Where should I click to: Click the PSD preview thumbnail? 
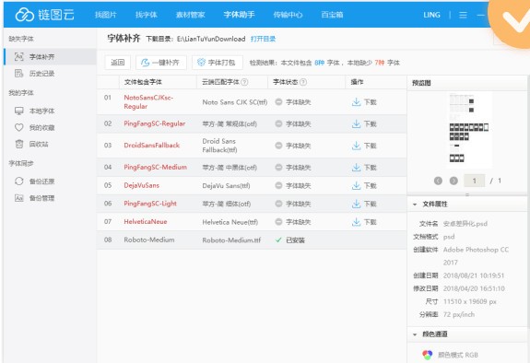click(468, 130)
